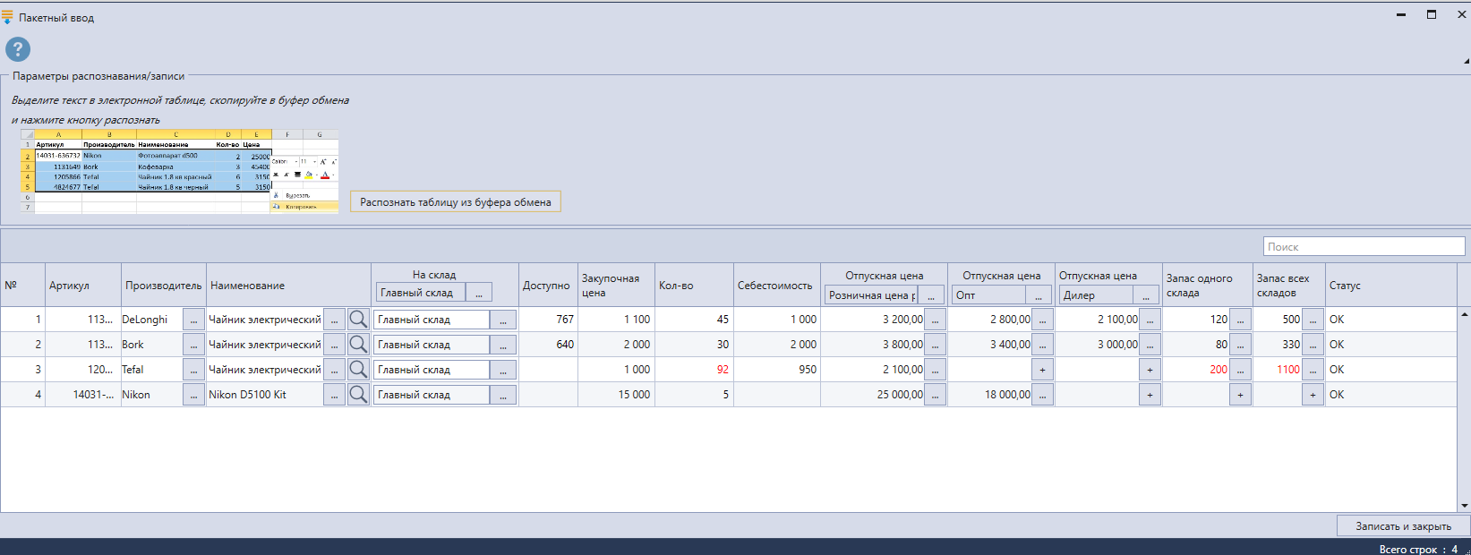Open name picker button in the DeLonghi row

click(x=334, y=320)
